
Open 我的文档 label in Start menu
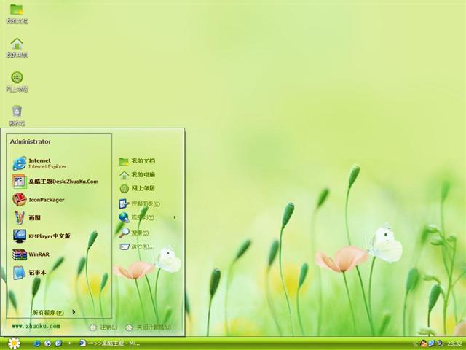(143, 160)
